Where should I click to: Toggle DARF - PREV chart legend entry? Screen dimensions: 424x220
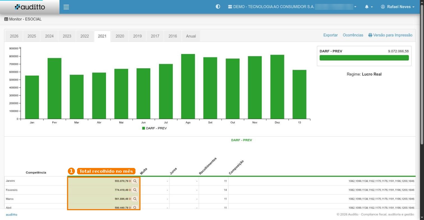pos(155,128)
